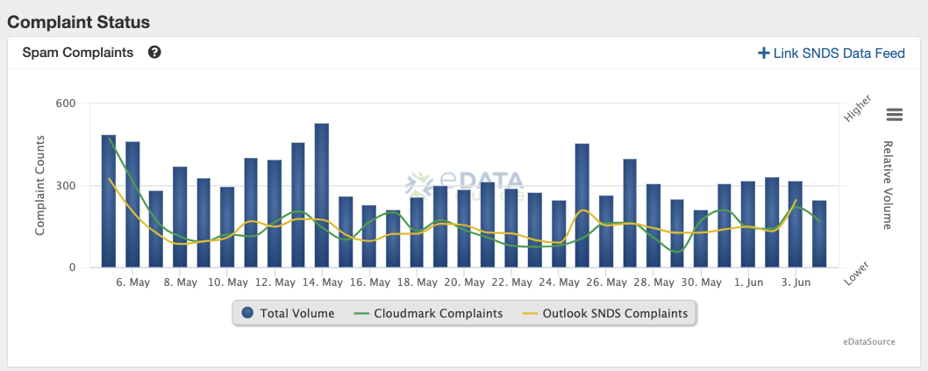The width and height of the screenshot is (928, 371).
Task: Toggle the Total Volume series label
Action: pos(296,313)
